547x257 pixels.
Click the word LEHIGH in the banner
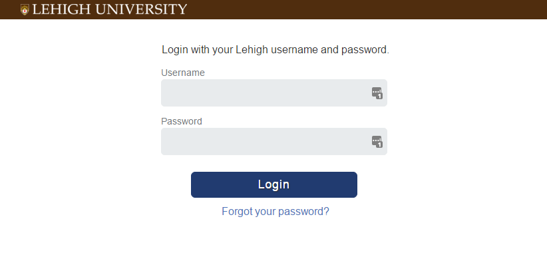[61, 9]
